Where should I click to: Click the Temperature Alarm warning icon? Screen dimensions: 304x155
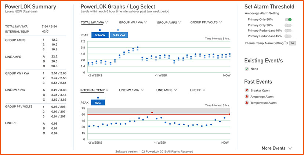(x=247, y=103)
